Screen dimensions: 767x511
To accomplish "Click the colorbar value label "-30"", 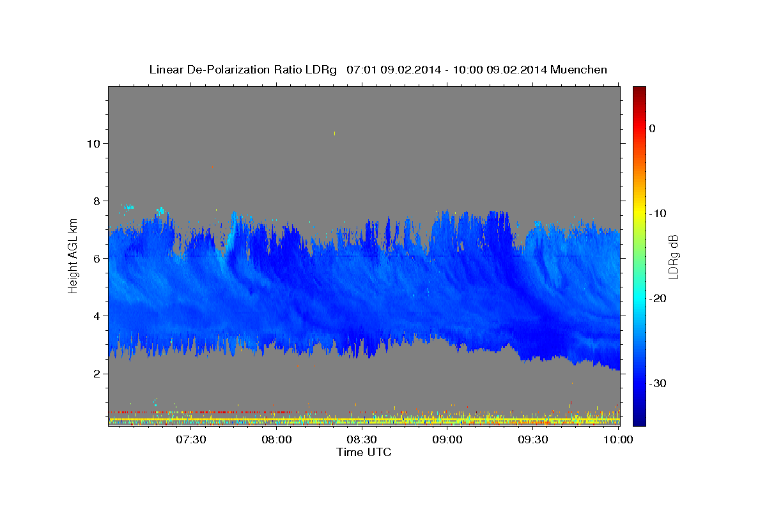I will click(658, 383).
